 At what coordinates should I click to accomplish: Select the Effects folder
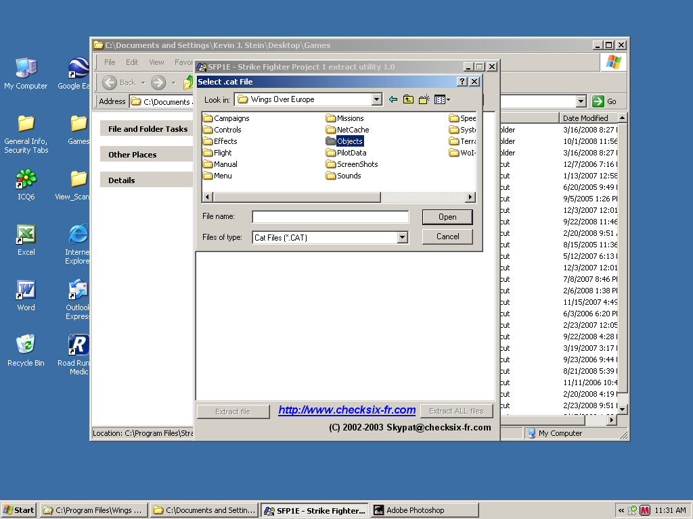point(220,141)
